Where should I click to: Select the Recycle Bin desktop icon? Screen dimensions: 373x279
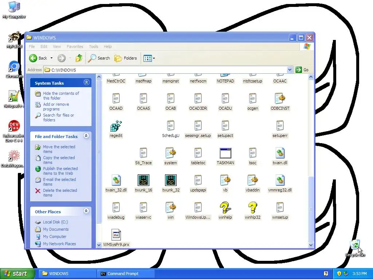pos(355,248)
